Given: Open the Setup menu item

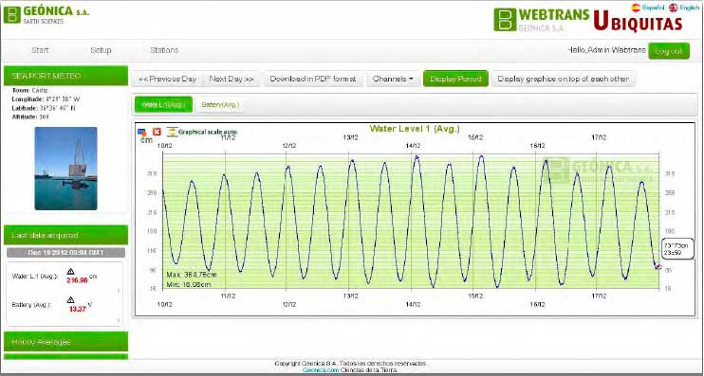Looking at the screenshot, I should point(101,50).
